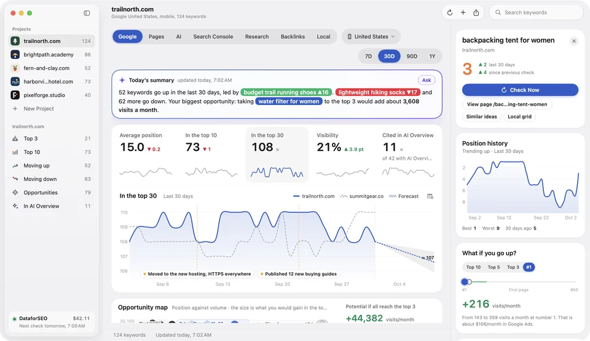This screenshot has height=341, width=590.
Task: Switch to the AI tab
Action: click(179, 36)
